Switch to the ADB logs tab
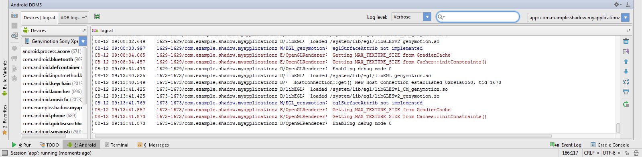 [x=73, y=18]
